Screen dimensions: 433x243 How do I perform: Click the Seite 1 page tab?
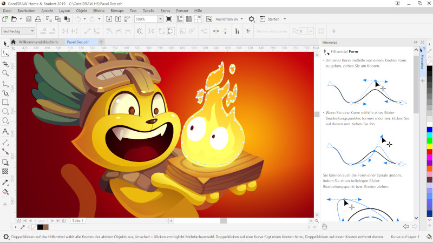[x=77, y=221]
